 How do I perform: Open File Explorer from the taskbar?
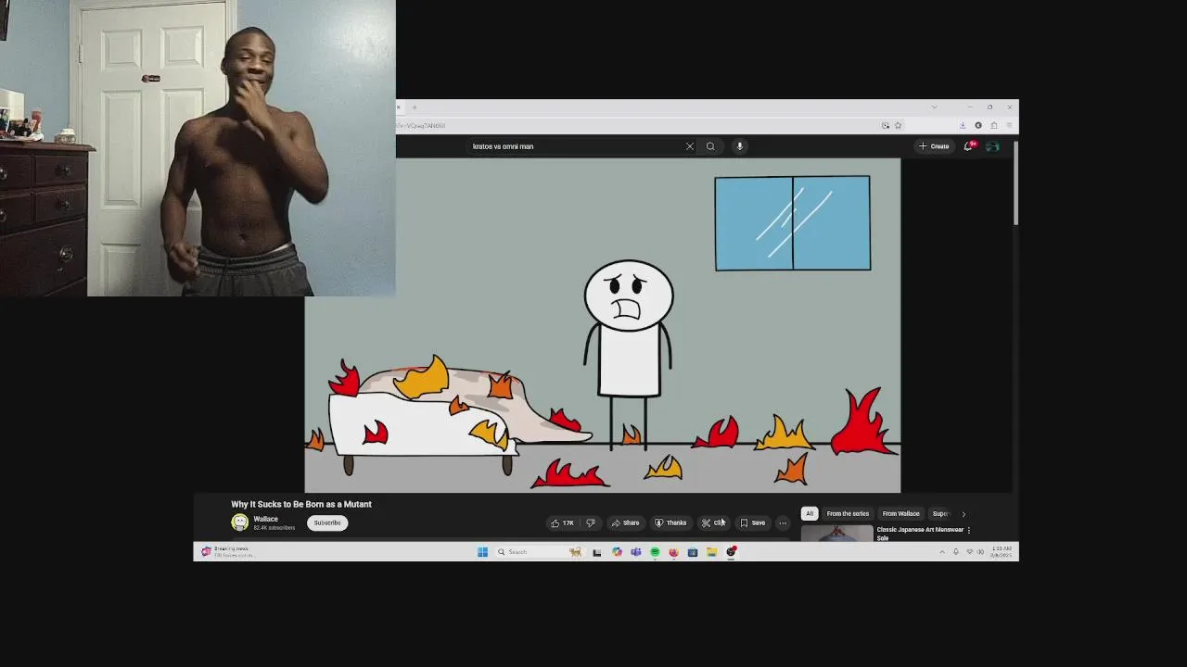tap(711, 552)
